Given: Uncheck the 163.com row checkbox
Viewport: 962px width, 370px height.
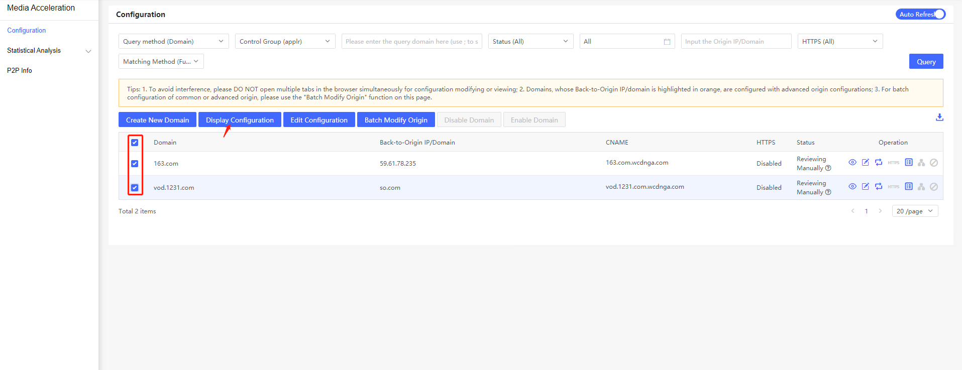Looking at the screenshot, I should [x=135, y=164].
